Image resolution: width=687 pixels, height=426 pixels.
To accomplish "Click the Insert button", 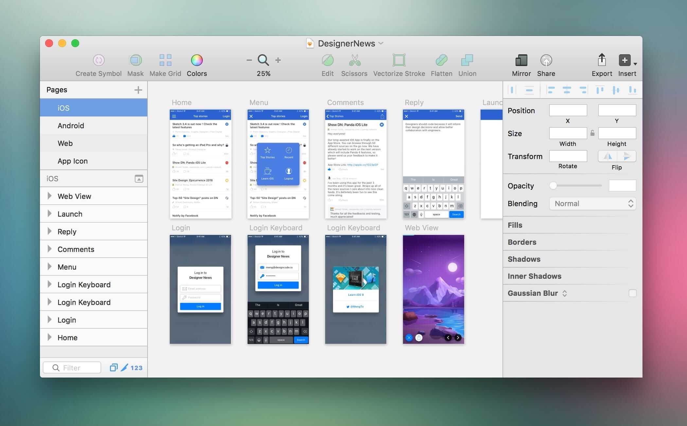I will click(x=626, y=64).
